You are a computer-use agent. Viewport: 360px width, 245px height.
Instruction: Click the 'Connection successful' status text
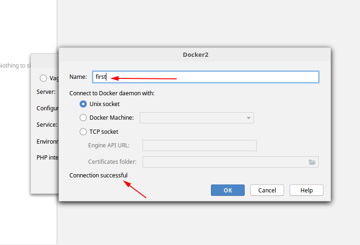coord(98,176)
